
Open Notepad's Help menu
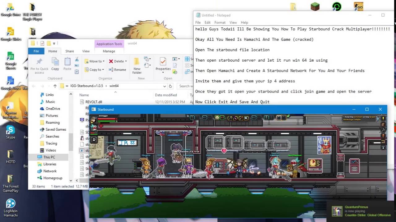tap(244, 23)
